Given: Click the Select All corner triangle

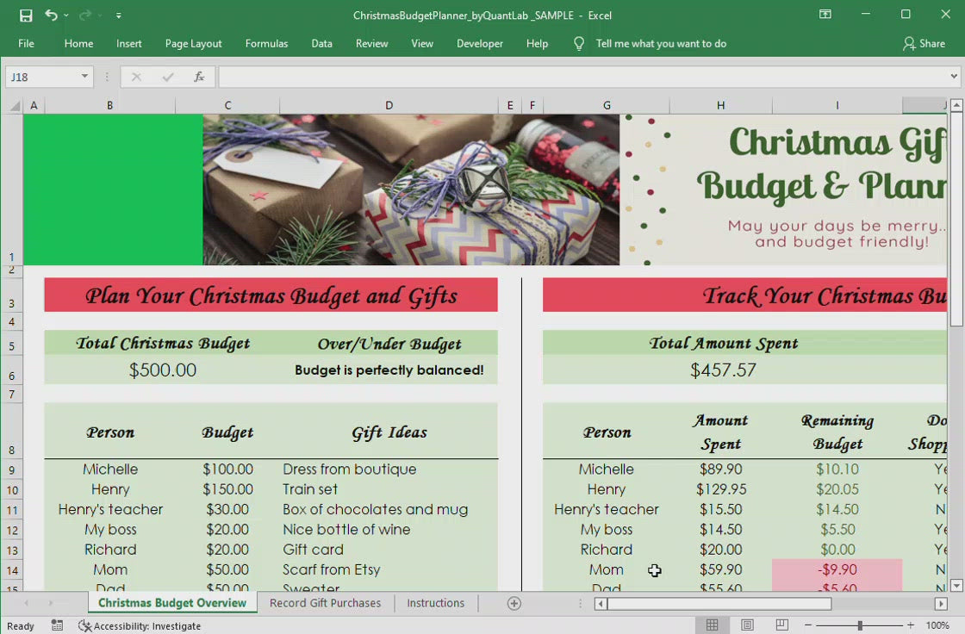Looking at the screenshot, I should pyautogui.click(x=14, y=106).
